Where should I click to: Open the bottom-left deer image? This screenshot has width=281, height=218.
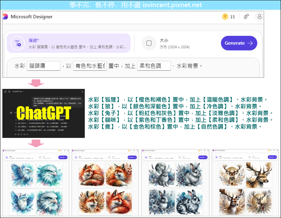(232, 202)
